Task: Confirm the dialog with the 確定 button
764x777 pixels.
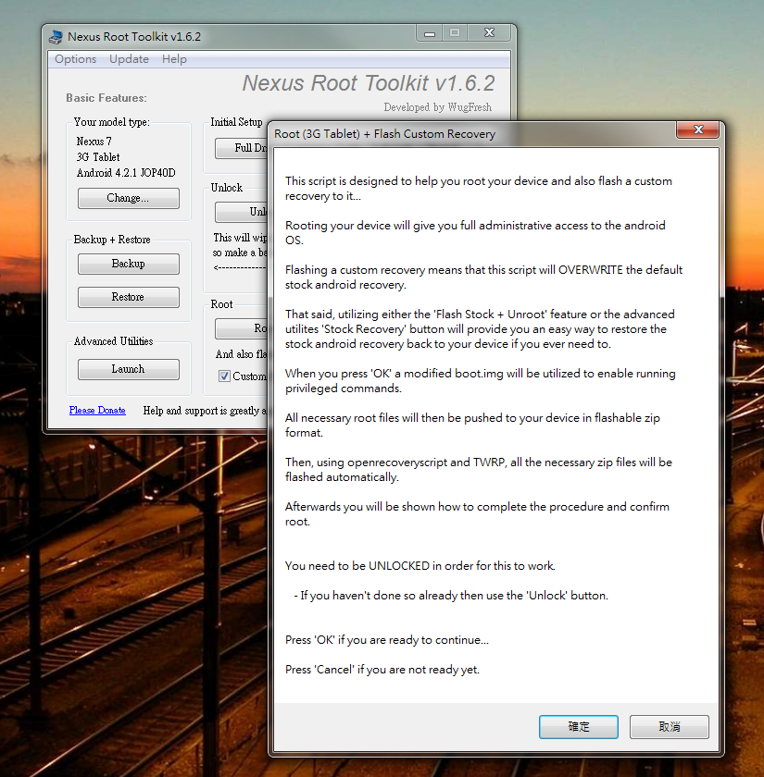Action: pyautogui.click(x=579, y=727)
